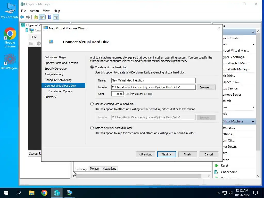
Task: Switch to the Networking tab
Action: pos(109,169)
